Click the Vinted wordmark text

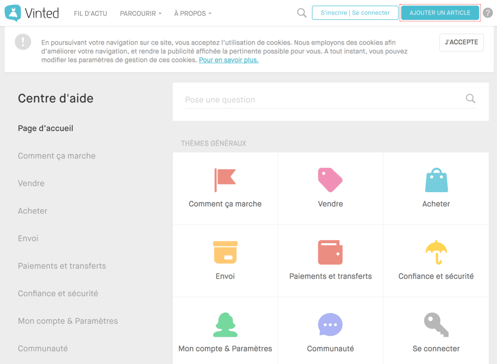coord(42,13)
